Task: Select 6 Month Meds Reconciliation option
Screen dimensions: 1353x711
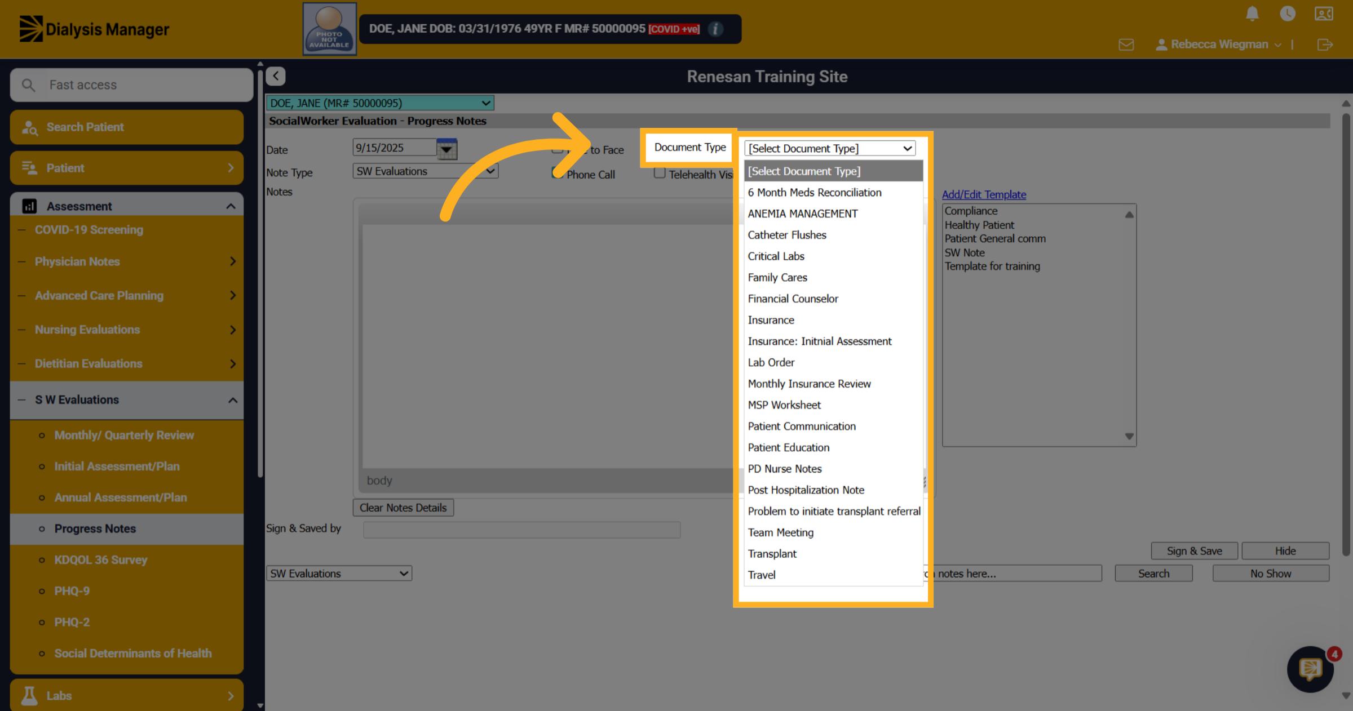Action: pos(833,193)
